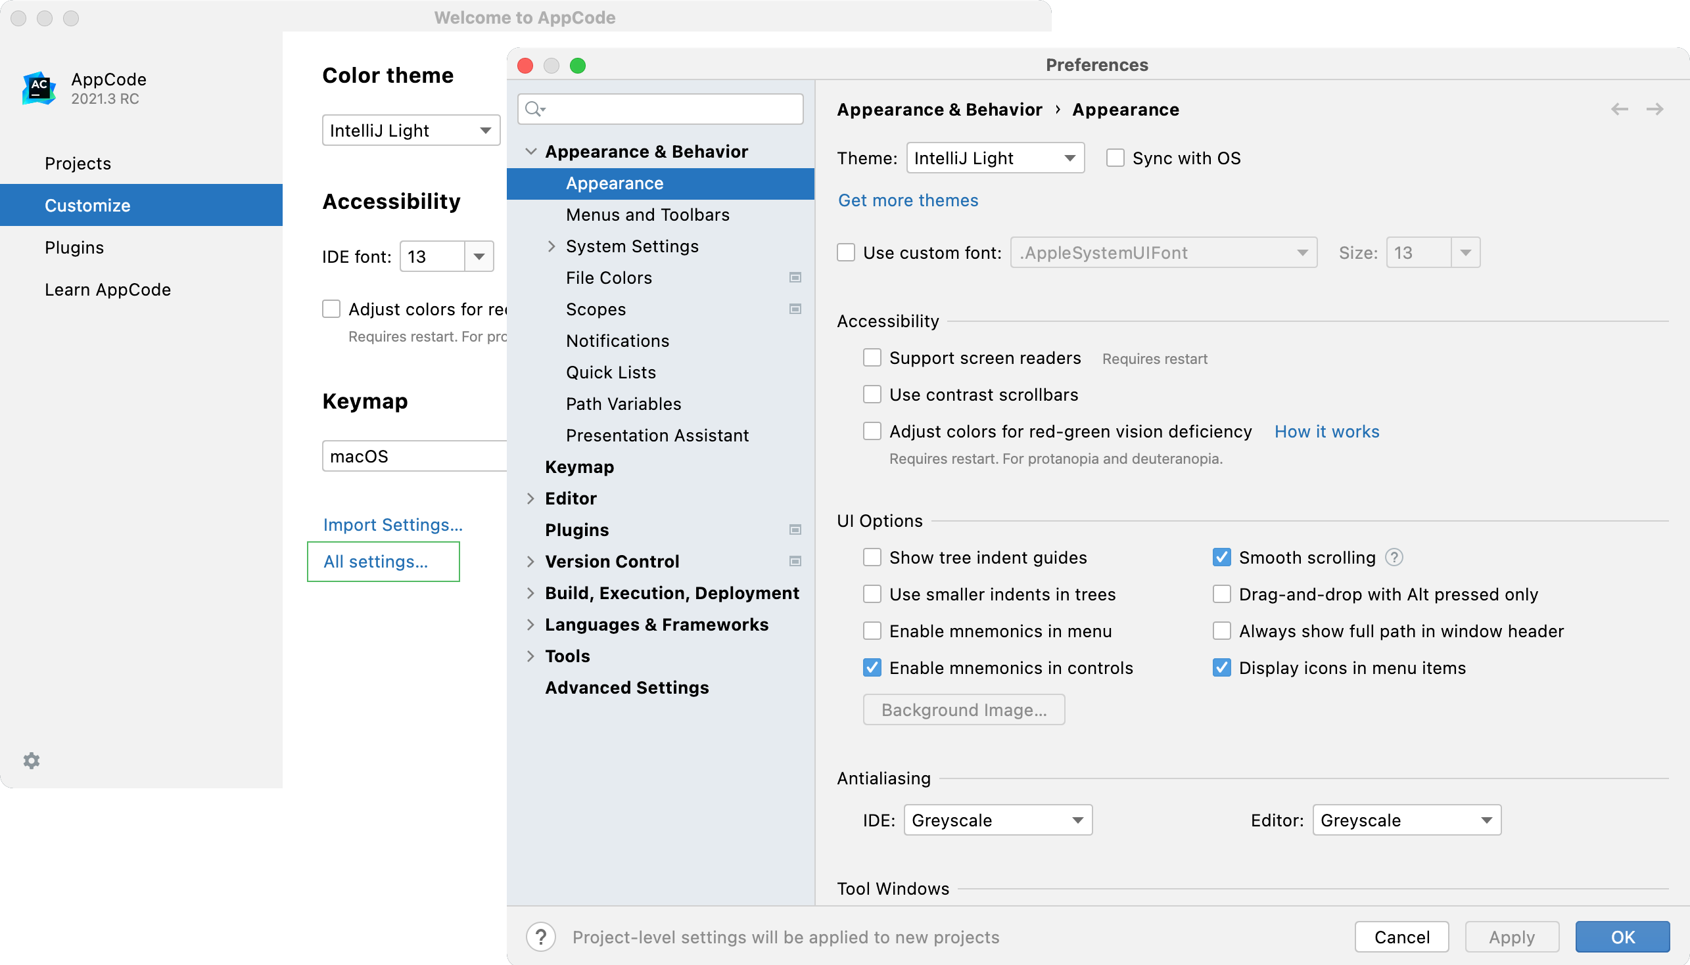Click inside the Preferences search field
Viewport: 1690px width, 965px height.
(670, 108)
